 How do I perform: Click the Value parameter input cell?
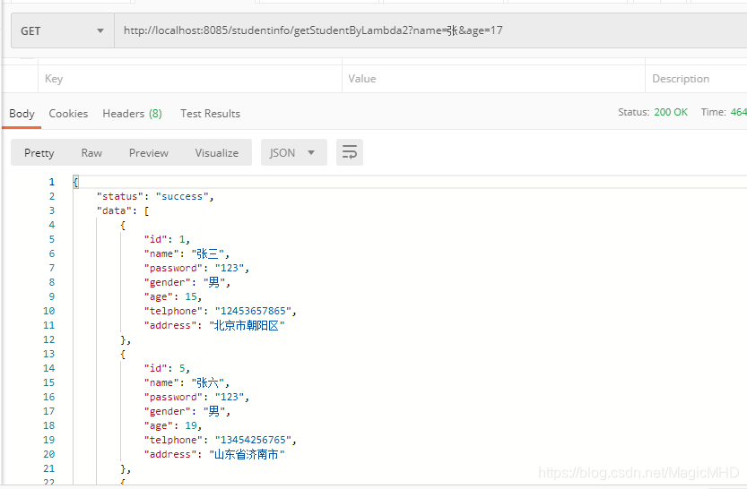point(493,79)
